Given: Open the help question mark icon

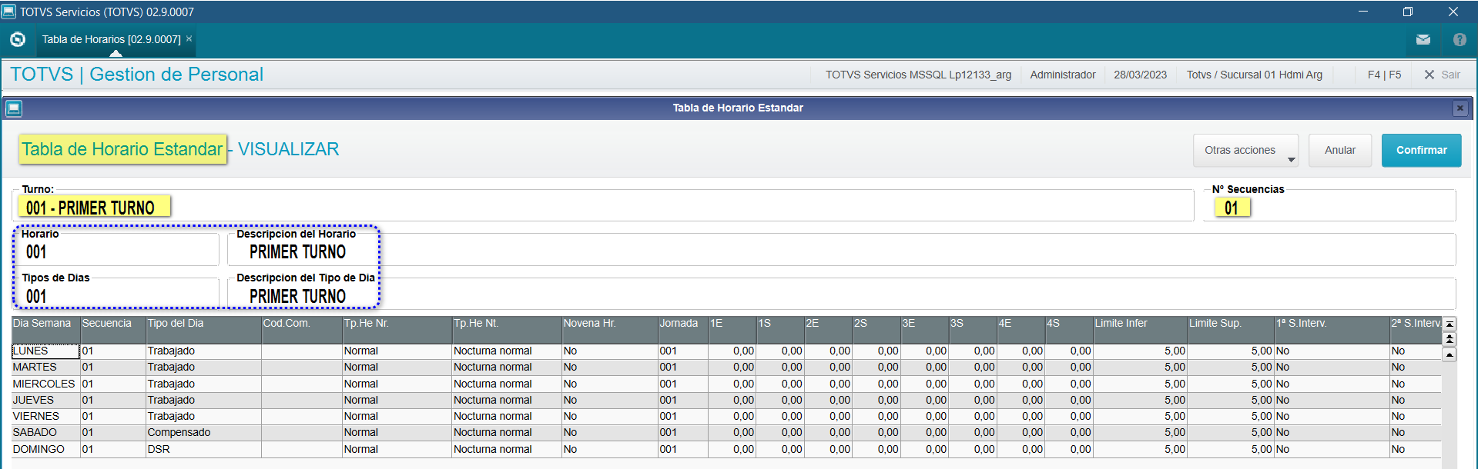Looking at the screenshot, I should [1460, 39].
